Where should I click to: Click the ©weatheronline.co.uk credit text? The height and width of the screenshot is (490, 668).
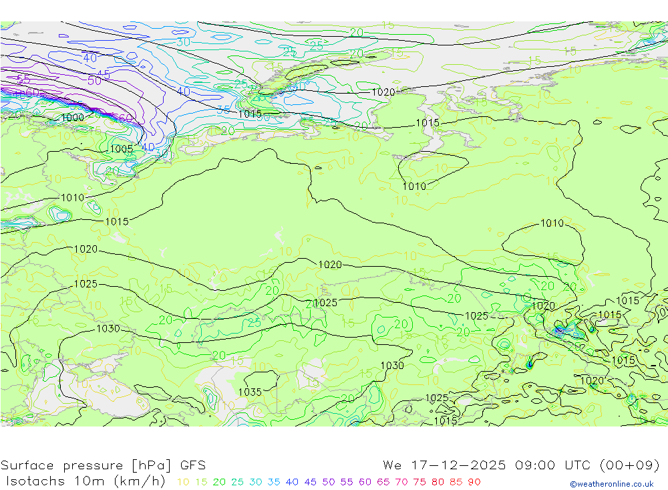pyautogui.click(x=612, y=484)
